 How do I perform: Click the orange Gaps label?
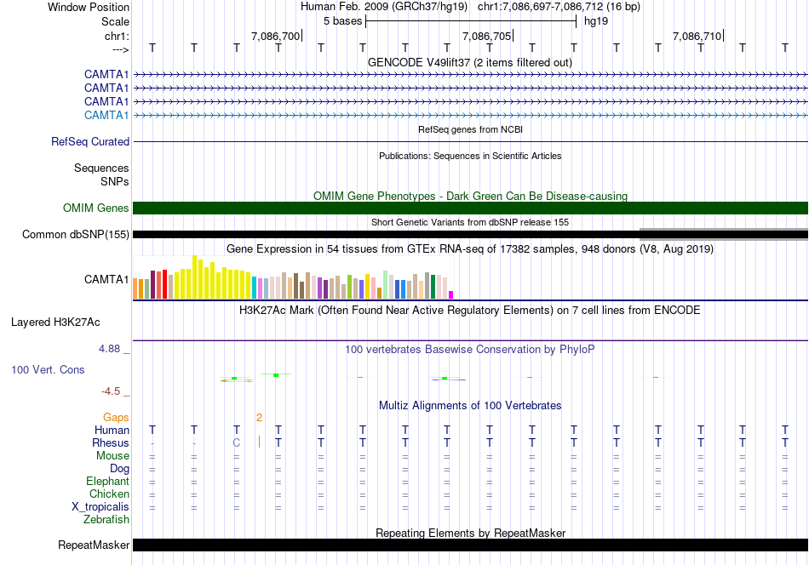coord(116,417)
